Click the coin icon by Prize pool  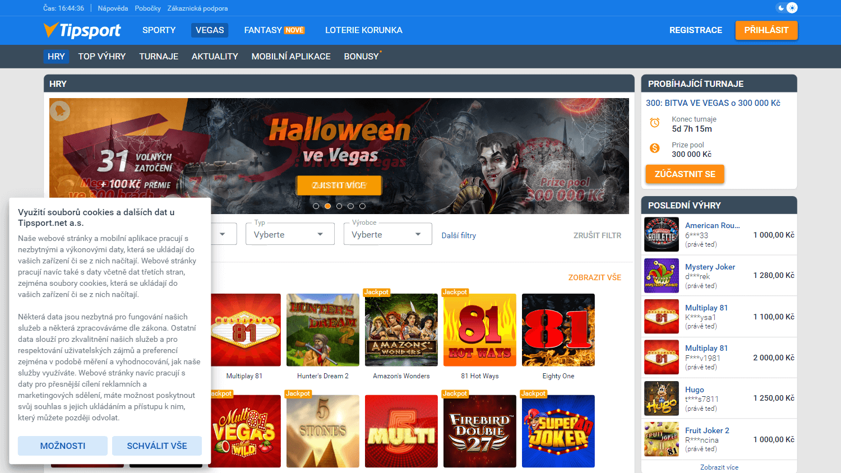654,149
